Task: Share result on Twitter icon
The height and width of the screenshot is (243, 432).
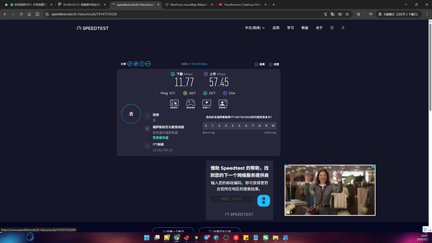Action: (x=136, y=64)
